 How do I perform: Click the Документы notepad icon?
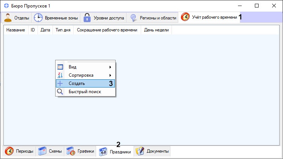[140, 151]
